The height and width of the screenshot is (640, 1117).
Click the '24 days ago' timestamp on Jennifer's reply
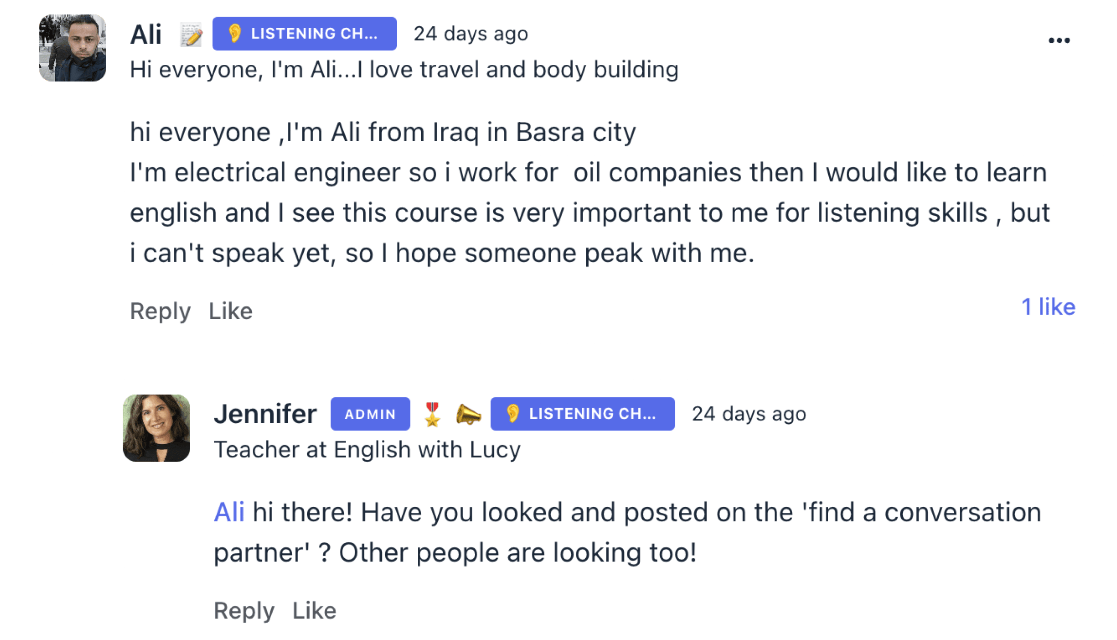[x=749, y=414]
